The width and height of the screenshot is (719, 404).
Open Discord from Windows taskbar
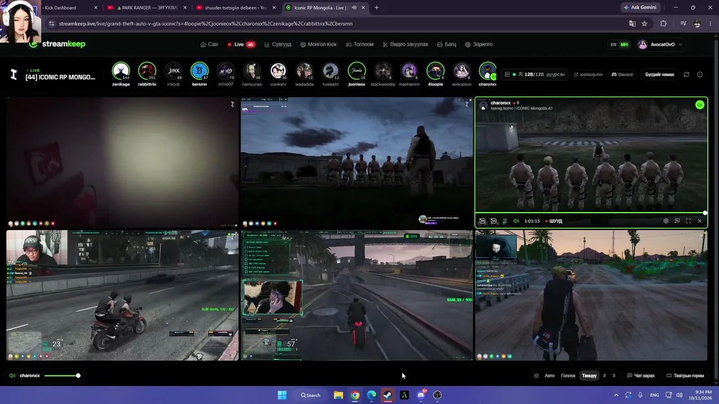coord(421,395)
